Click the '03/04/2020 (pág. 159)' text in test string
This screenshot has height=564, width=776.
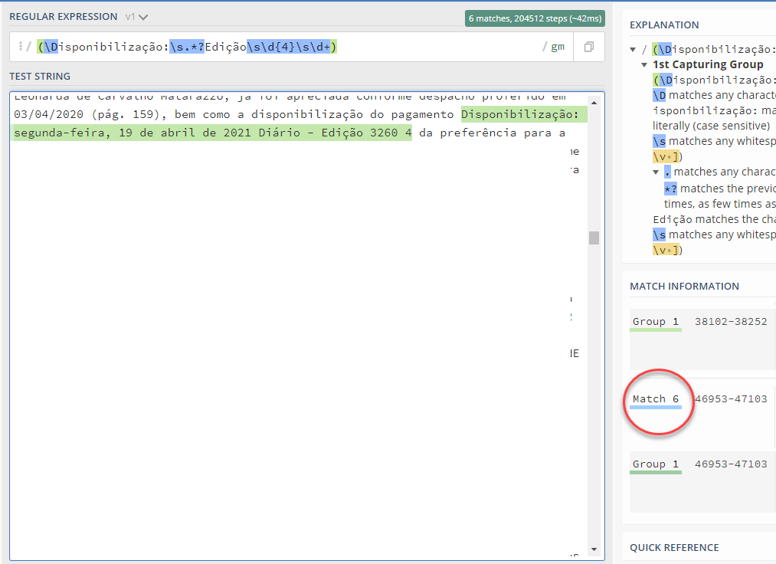coord(87,115)
